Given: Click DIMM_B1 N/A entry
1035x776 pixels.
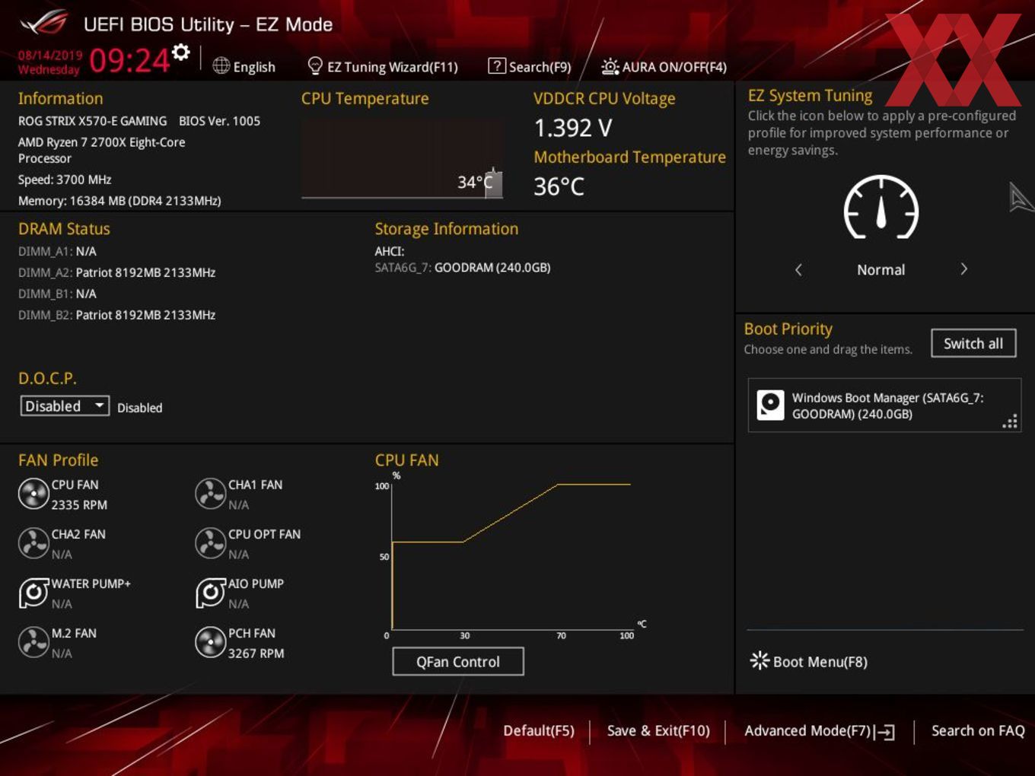Looking at the screenshot, I should [x=57, y=294].
